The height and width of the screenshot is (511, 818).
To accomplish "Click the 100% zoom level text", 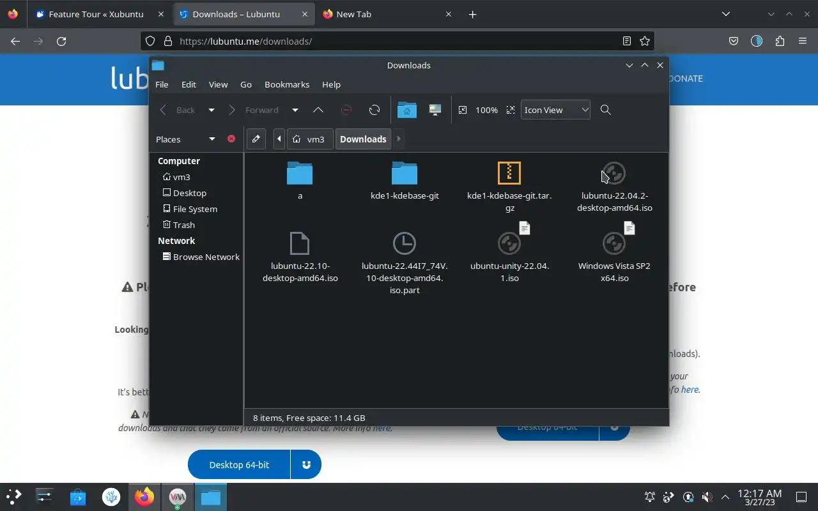I will click(486, 110).
